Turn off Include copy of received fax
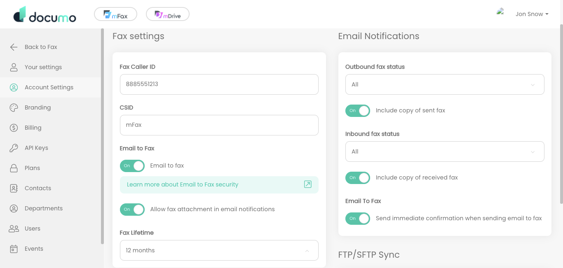The width and height of the screenshot is (563, 268). (358, 178)
